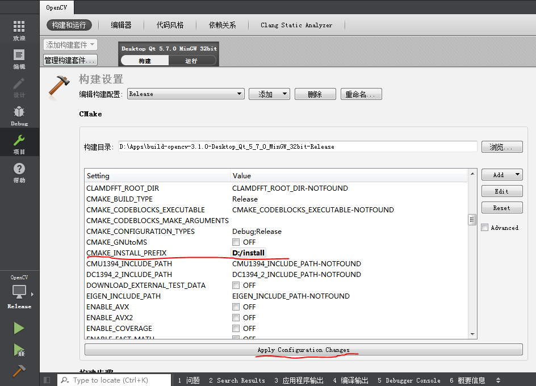Toggle CMAKE_GNUtoMS checkbox

pos(236,242)
